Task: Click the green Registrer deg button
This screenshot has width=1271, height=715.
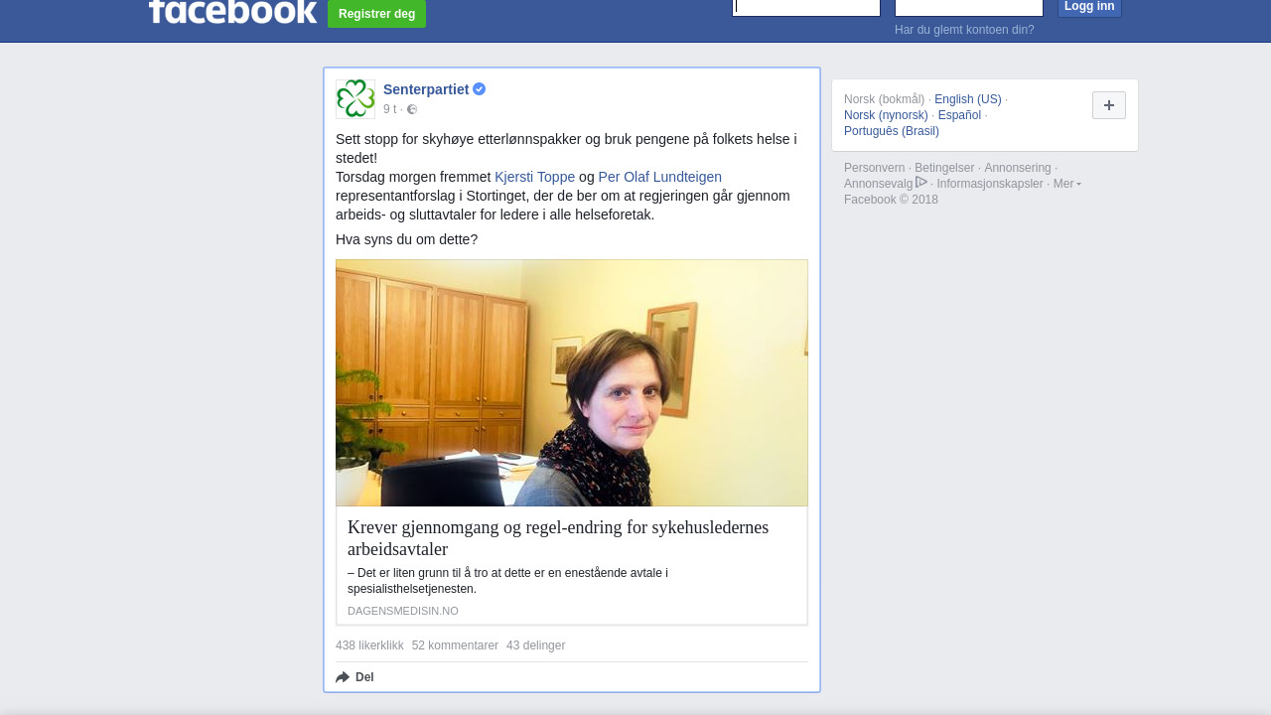Action: click(376, 14)
